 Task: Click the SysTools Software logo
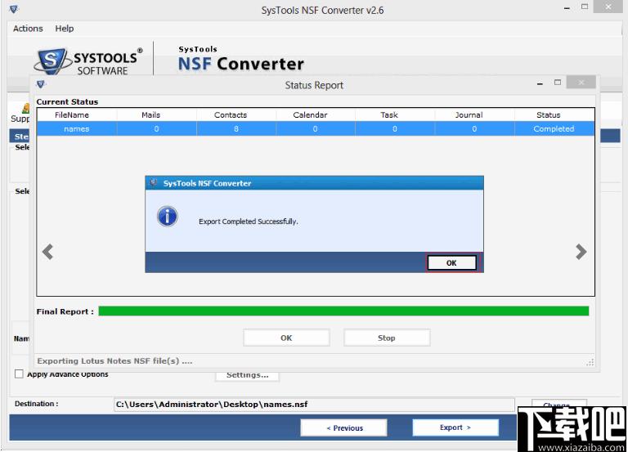pyautogui.click(x=89, y=60)
